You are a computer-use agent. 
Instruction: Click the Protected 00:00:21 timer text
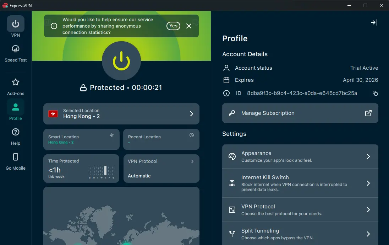click(x=126, y=87)
